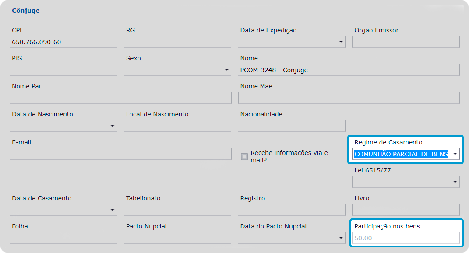This screenshot has width=469, height=253.
Task: Focus the Nome Pai text field
Action: 120,98
